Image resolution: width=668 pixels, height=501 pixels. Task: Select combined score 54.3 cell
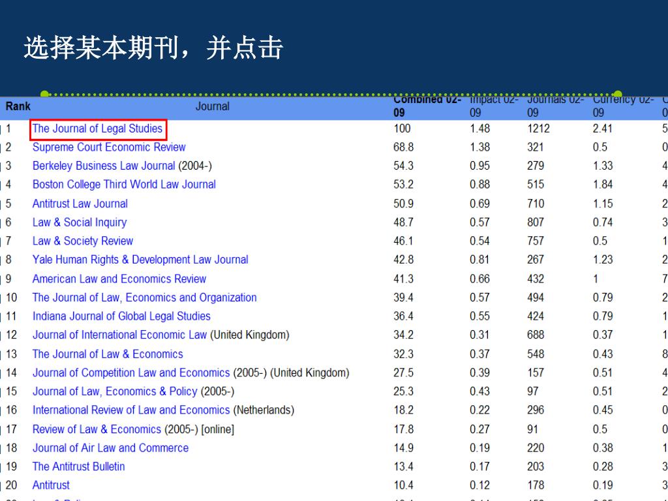pos(403,166)
